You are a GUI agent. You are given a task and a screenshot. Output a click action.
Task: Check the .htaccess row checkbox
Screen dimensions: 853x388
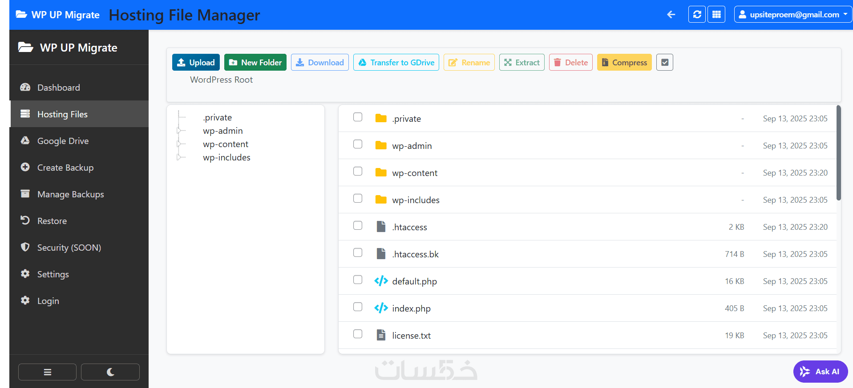coord(358,225)
